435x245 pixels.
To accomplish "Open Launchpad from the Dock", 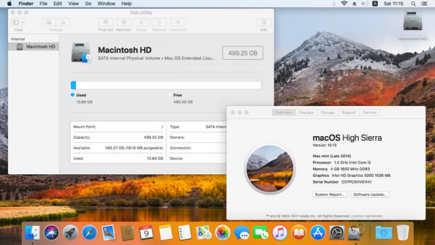I will 71,233.
